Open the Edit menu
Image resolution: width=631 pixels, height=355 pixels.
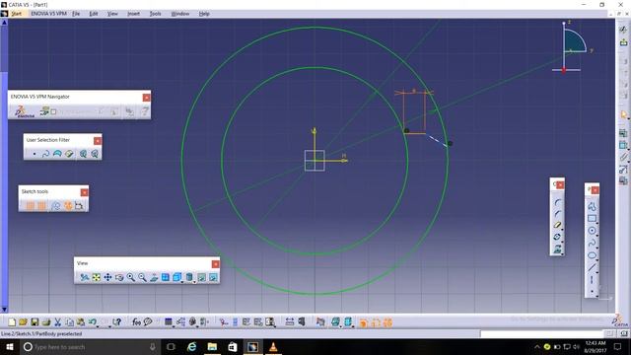(94, 14)
